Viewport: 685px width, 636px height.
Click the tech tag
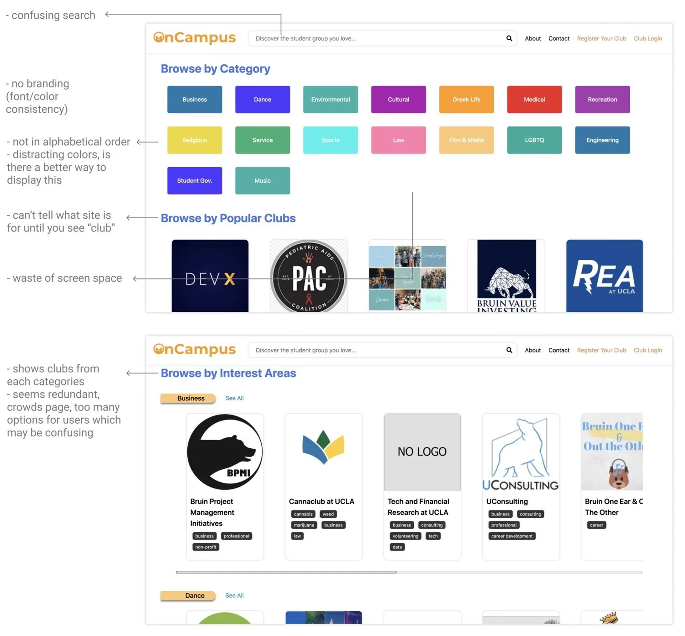pyautogui.click(x=433, y=536)
